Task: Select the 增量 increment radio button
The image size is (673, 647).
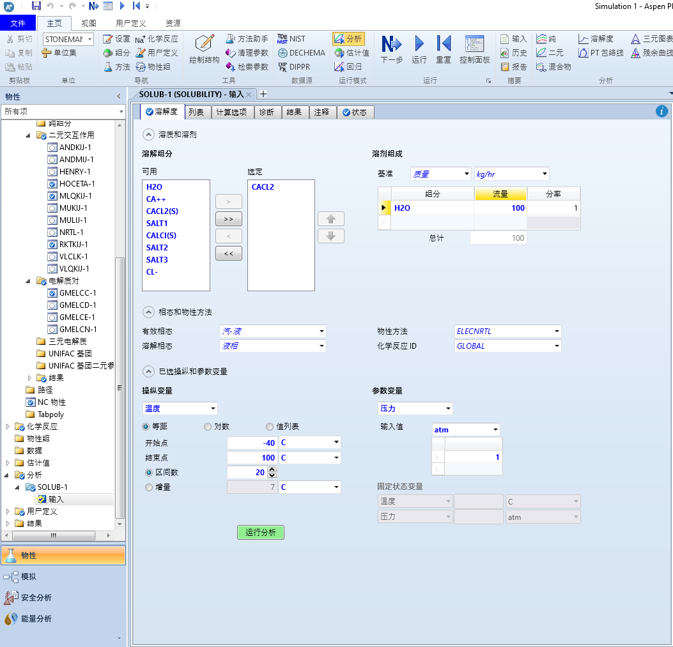Action: 149,487
